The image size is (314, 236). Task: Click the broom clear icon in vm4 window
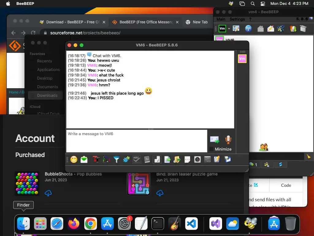(308, 156)
